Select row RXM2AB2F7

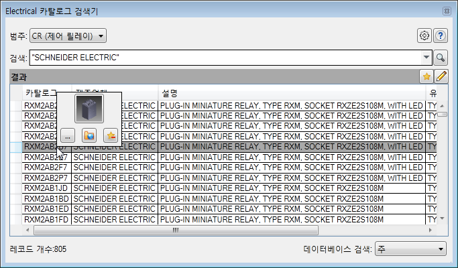(x=46, y=167)
